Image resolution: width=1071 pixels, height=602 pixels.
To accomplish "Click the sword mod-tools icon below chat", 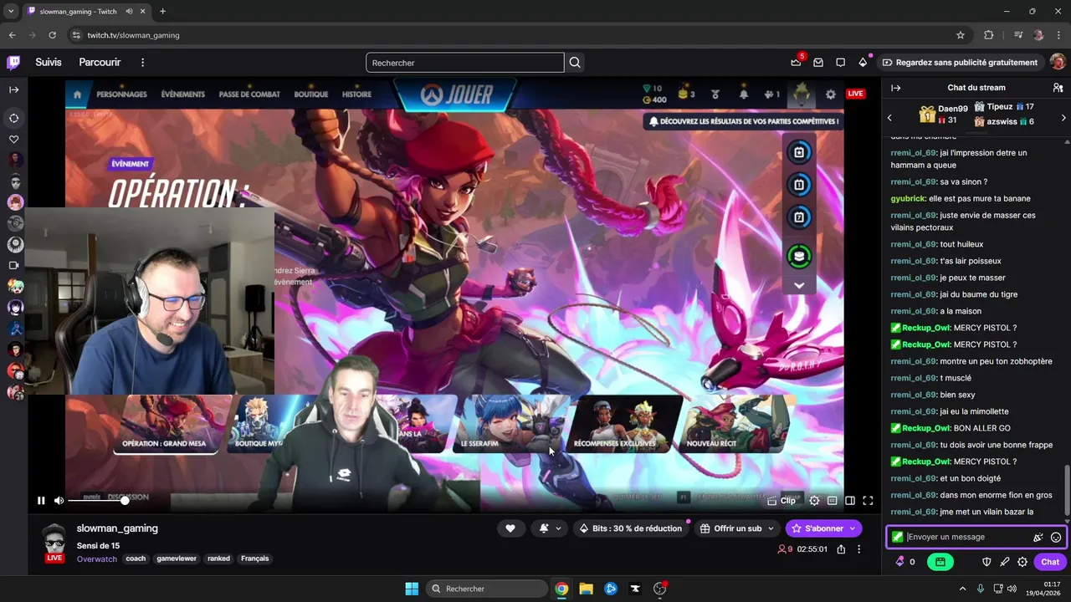I will tap(1004, 562).
